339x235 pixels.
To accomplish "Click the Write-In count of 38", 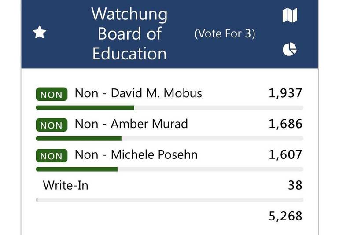I will [295, 185].
